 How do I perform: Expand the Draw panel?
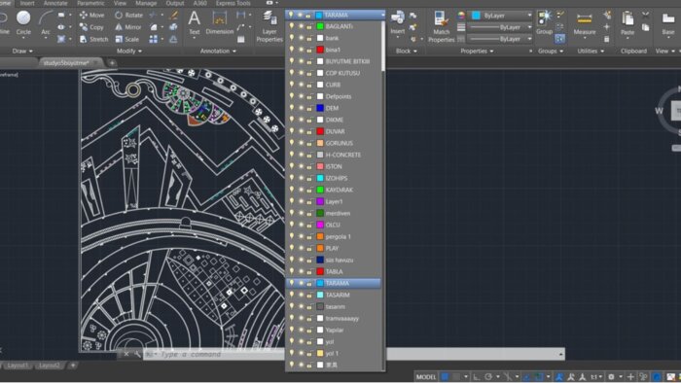click(x=22, y=51)
